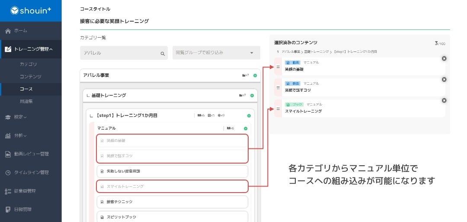The image size is (467, 222).
Task: Expand the 分析 sidebar menu
Action: click(20, 135)
